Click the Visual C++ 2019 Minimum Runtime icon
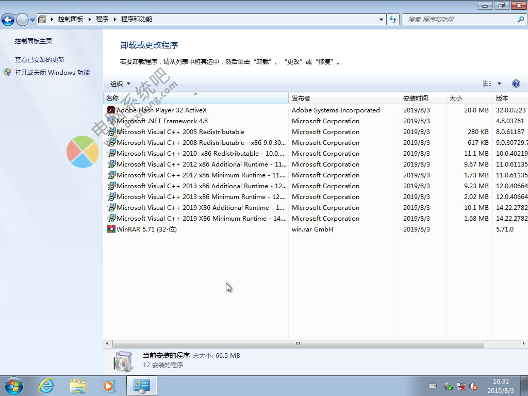This screenshot has width=528, height=396. point(111,218)
